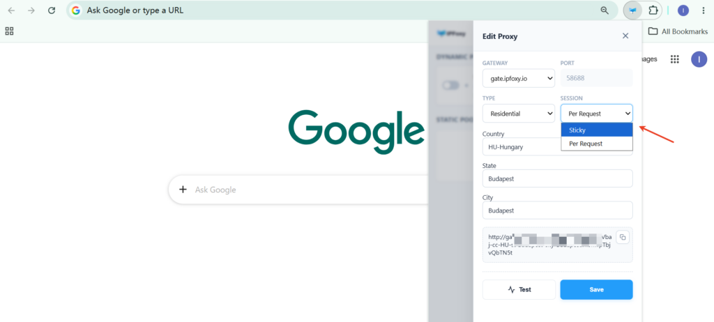This screenshot has height=322, width=714.
Task: Go back using the browser back arrow
Action: (11, 10)
